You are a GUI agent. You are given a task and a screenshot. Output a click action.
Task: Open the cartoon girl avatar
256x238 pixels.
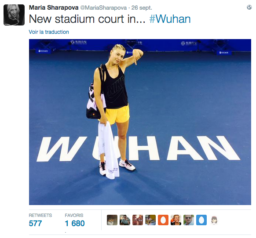(x=214, y=220)
